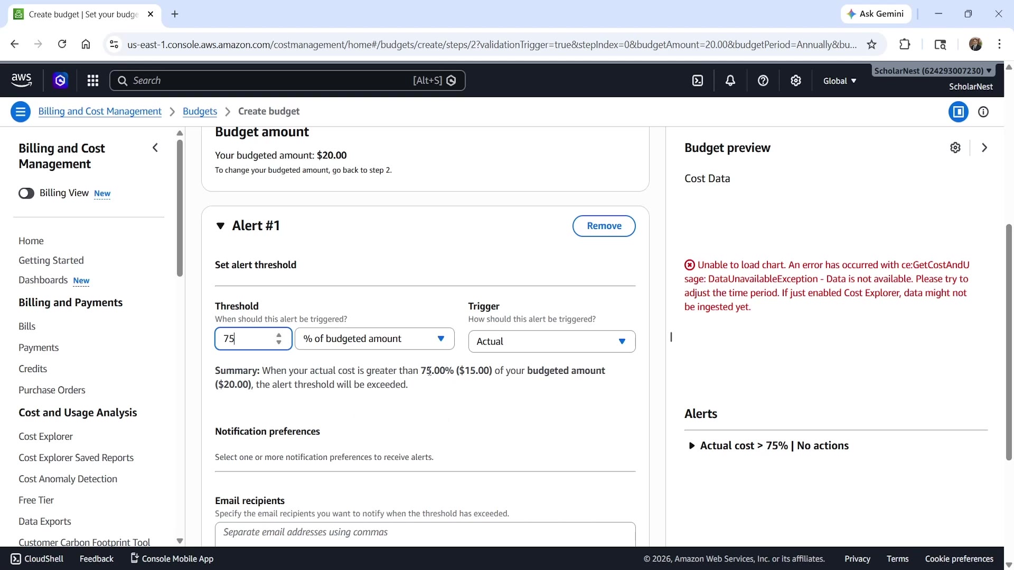Viewport: 1014px width, 570px height.
Task: Toggle the Billing View switch
Action: click(26, 193)
